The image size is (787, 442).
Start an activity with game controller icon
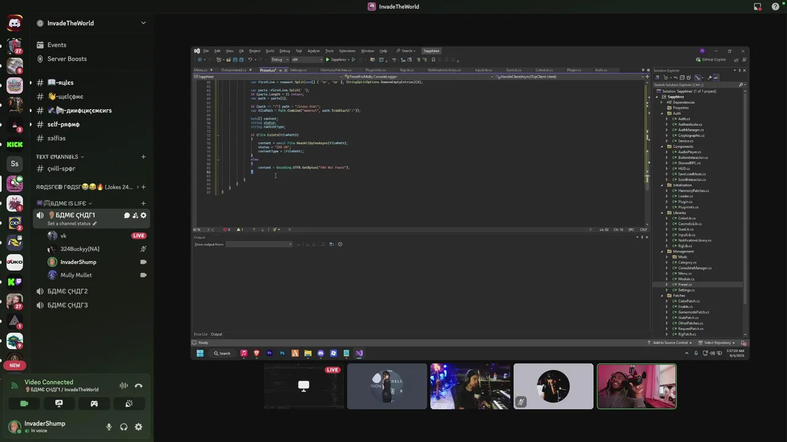tap(94, 403)
